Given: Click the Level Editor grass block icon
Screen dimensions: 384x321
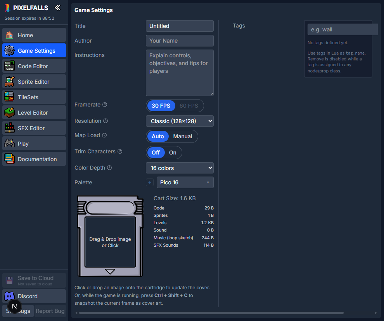Looking at the screenshot, I should tap(9, 112).
